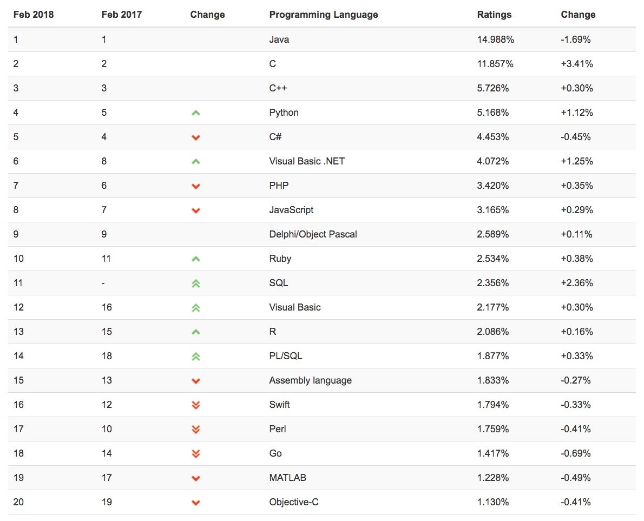Click the 5.168% rating for Python
Screen dimensions: 644x521
(x=493, y=113)
